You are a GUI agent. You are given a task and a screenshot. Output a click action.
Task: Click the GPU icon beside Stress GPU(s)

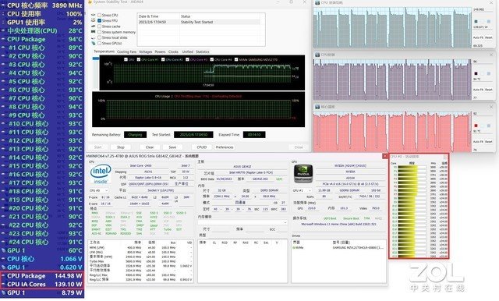point(94,43)
